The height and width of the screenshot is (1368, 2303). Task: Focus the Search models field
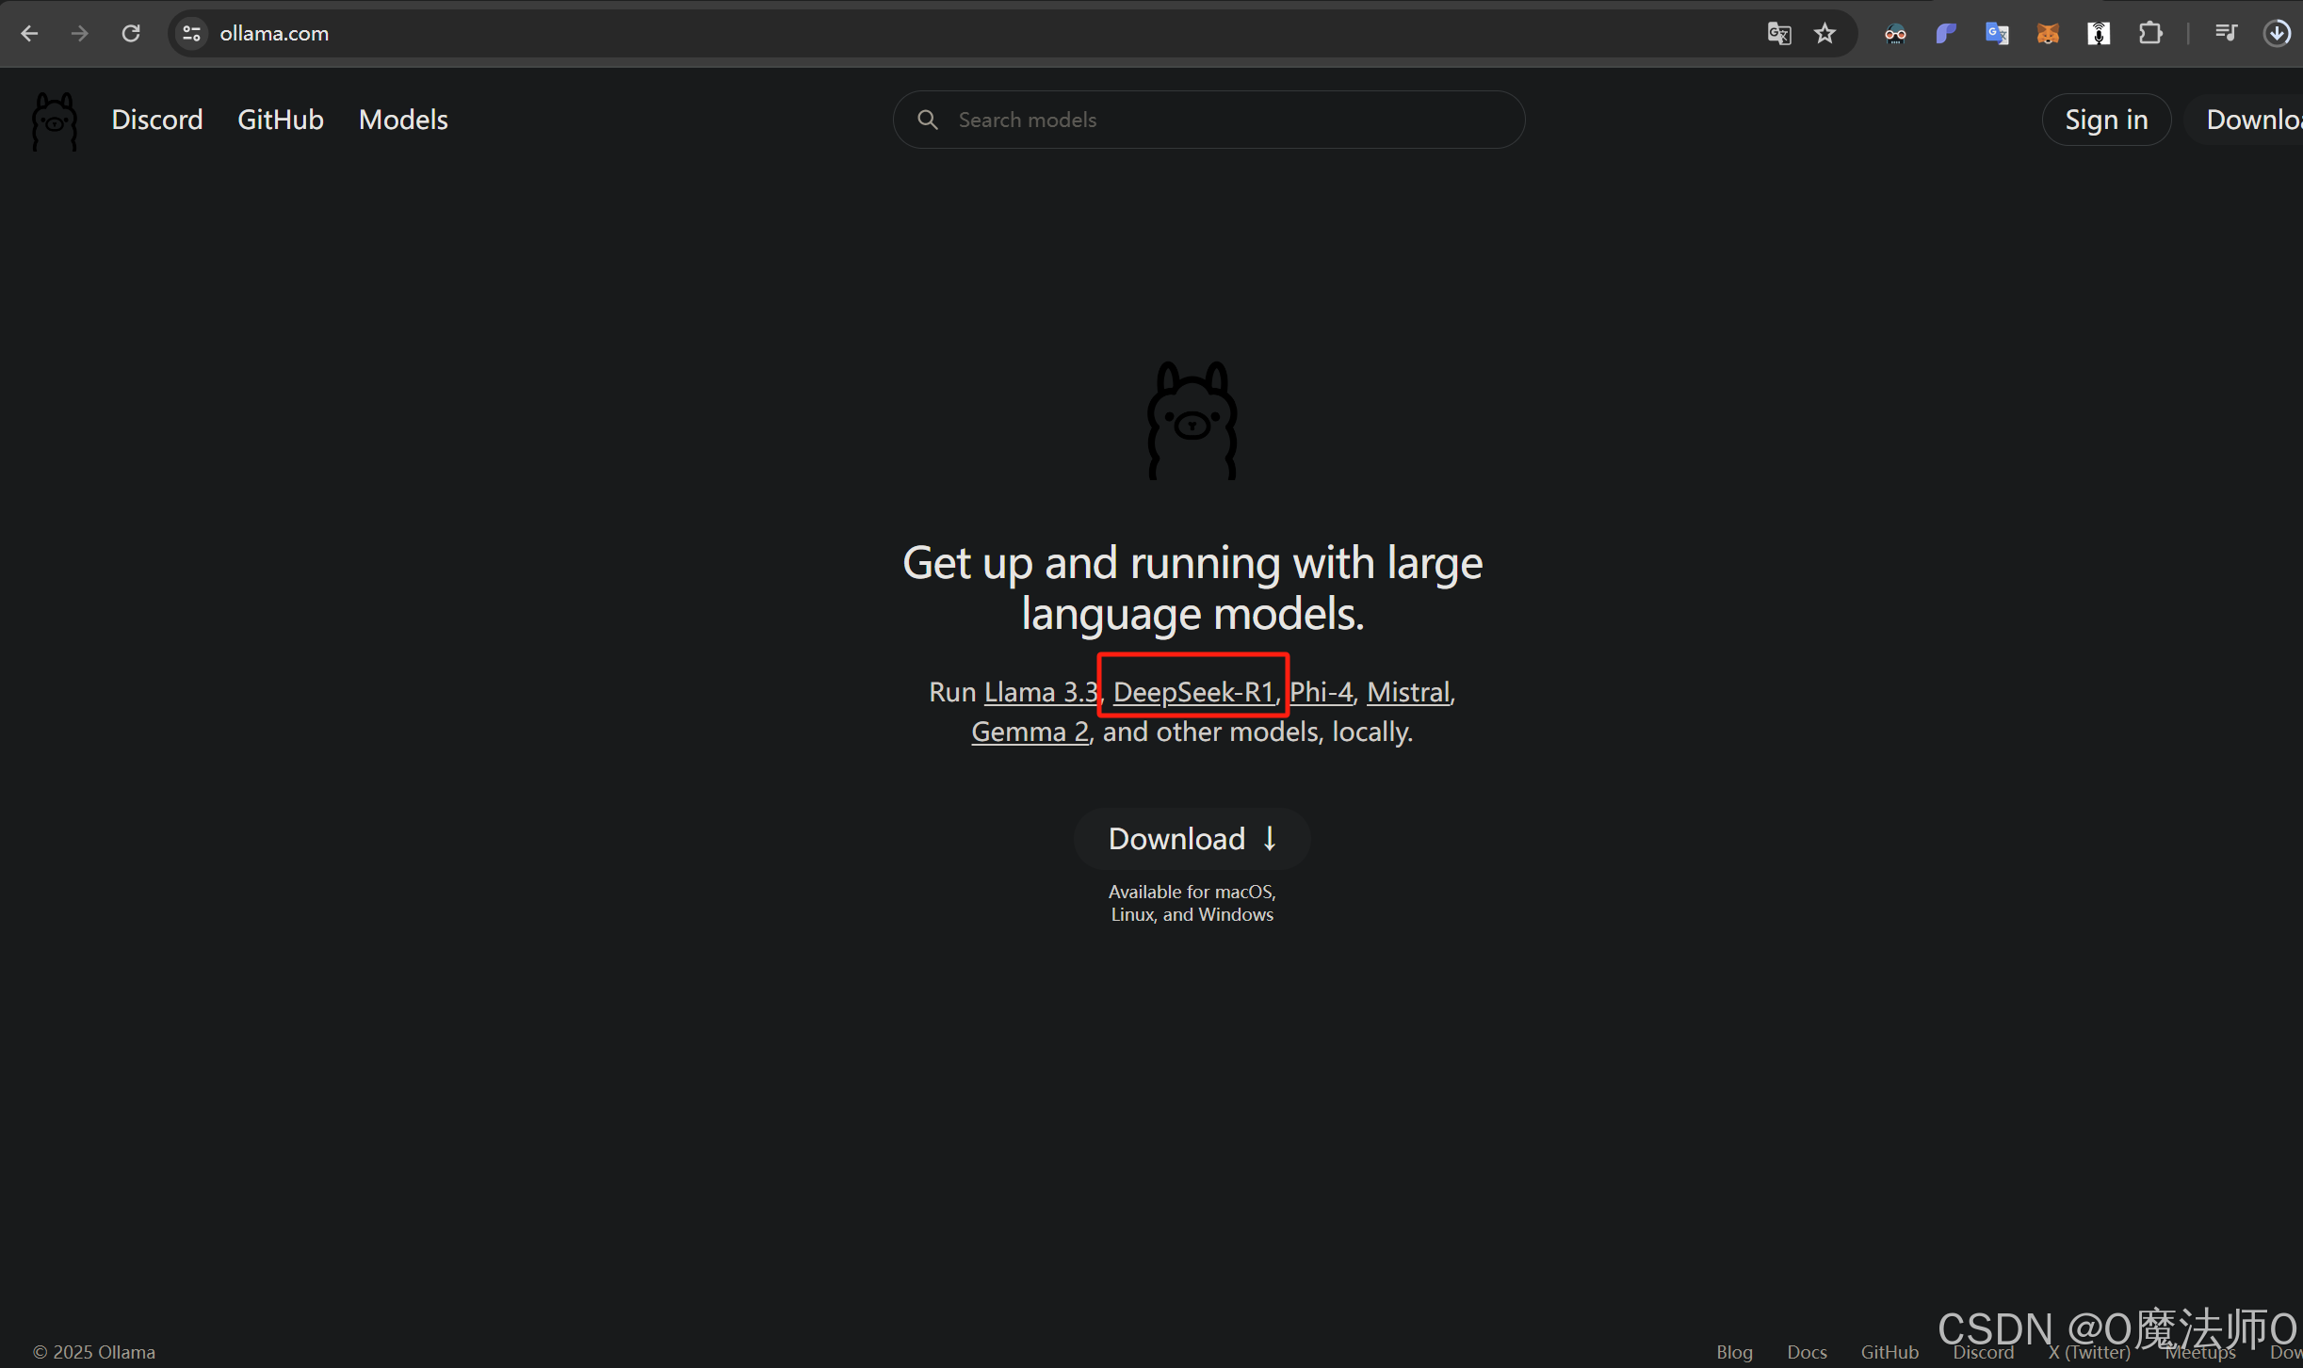[1224, 120]
